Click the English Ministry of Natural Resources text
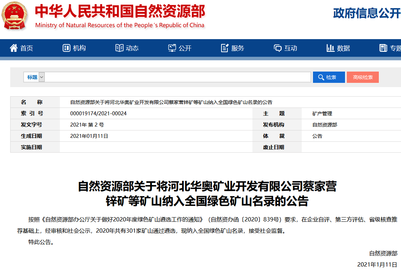This screenshot has height=269, width=401. [x=120, y=25]
